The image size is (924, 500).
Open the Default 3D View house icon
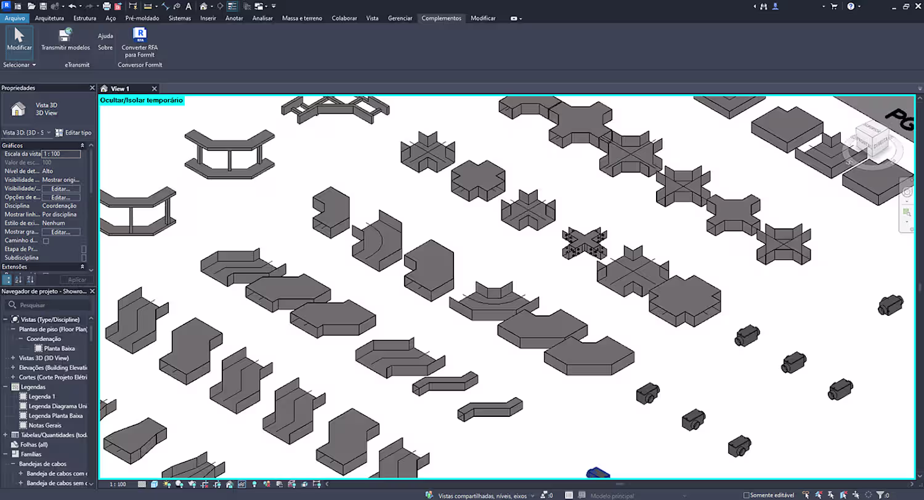(203, 6)
